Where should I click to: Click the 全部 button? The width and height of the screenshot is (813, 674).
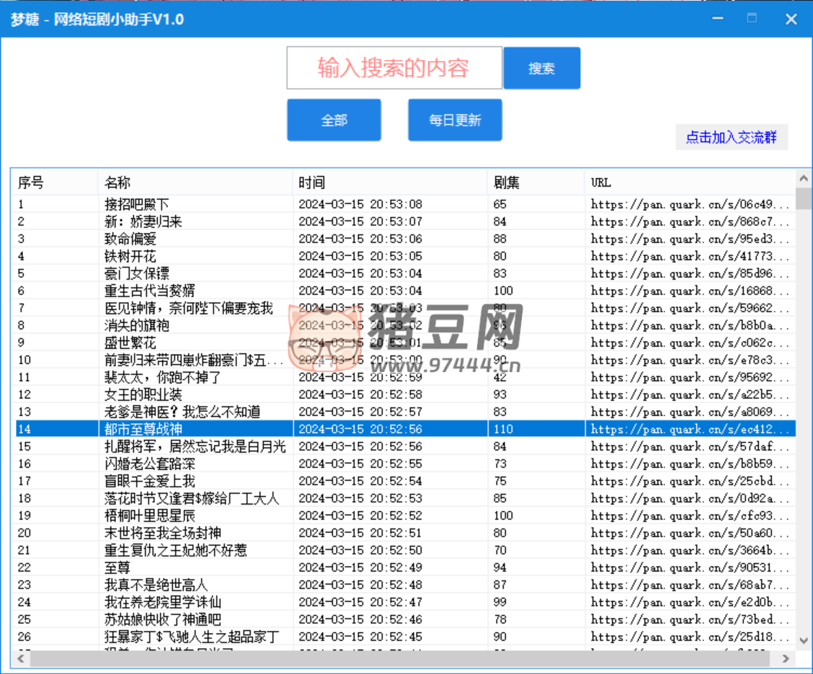coord(334,120)
